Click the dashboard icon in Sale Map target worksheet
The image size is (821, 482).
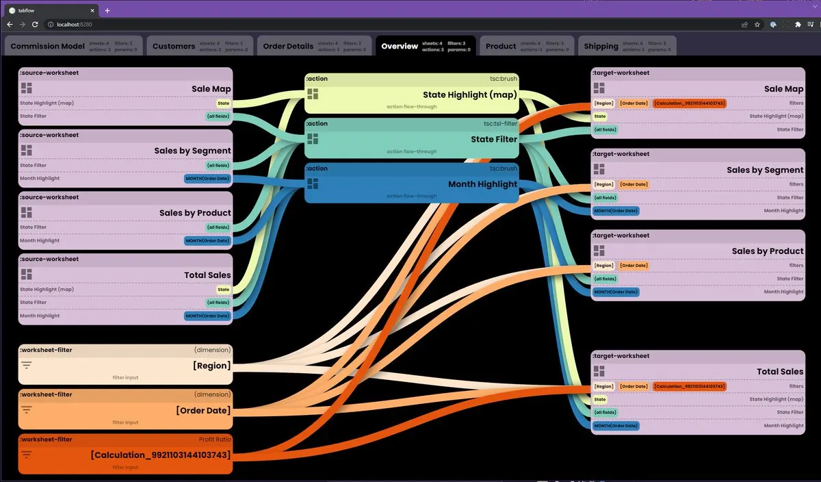tap(599, 88)
